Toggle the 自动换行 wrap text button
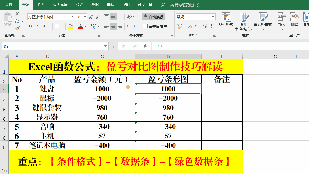 point(153,17)
